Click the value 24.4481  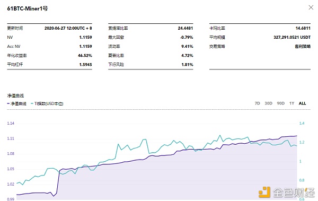click(x=185, y=28)
